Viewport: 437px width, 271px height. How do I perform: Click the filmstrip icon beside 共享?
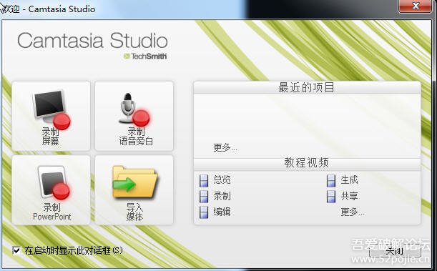point(331,197)
